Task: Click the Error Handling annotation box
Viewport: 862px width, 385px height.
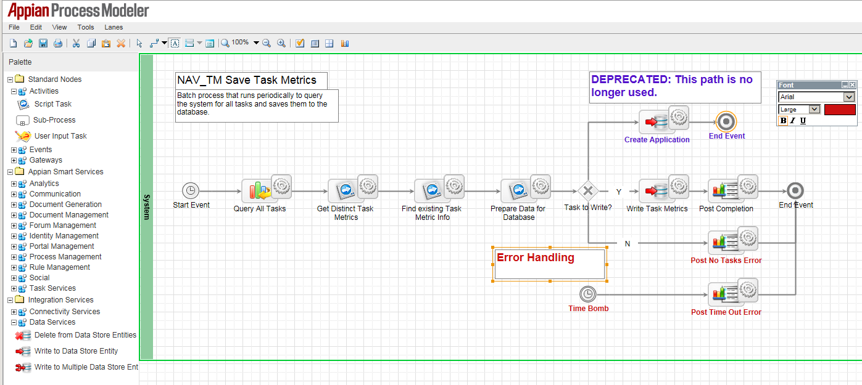Action: tap(550, 264)
